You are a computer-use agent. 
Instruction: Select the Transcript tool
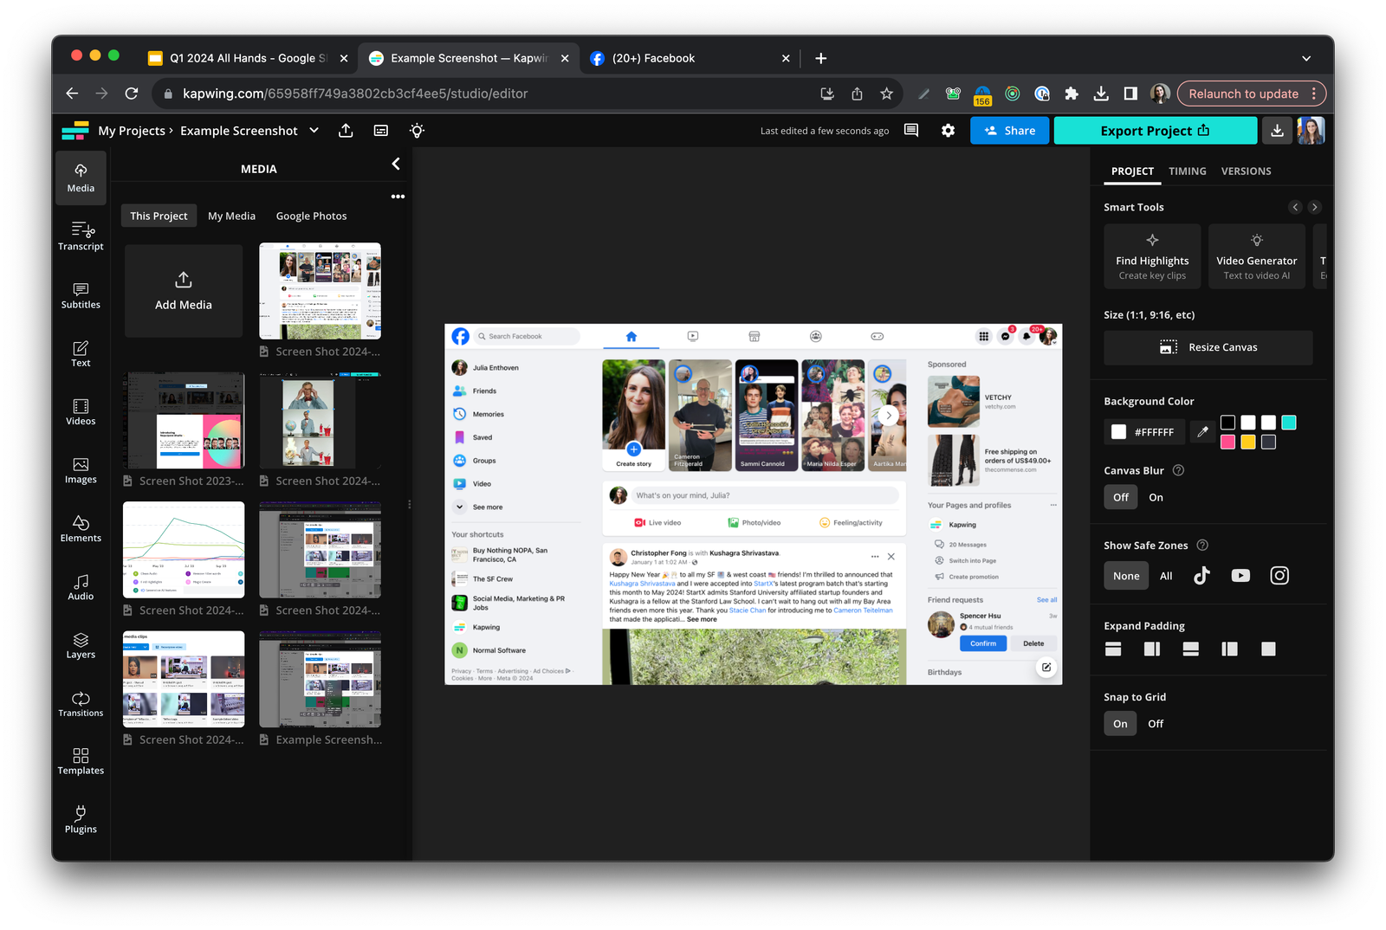pos(81,236)
